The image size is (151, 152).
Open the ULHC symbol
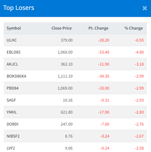click(x=12, y=40)
